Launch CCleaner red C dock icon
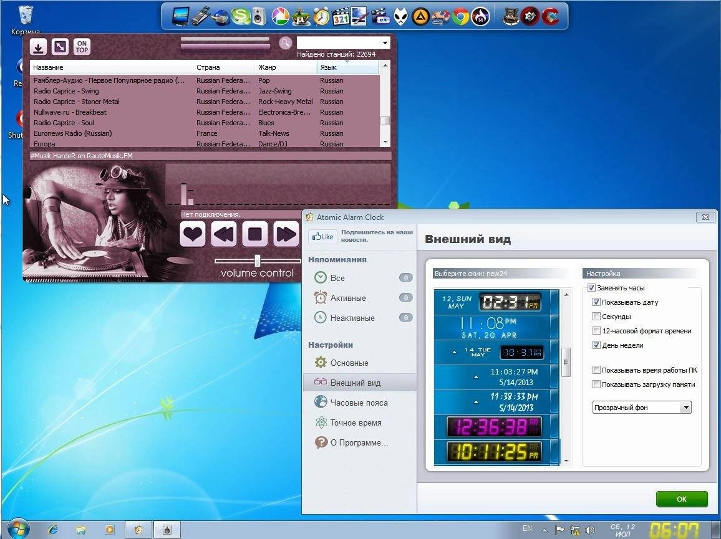721x539 pixels. point(549,17)
